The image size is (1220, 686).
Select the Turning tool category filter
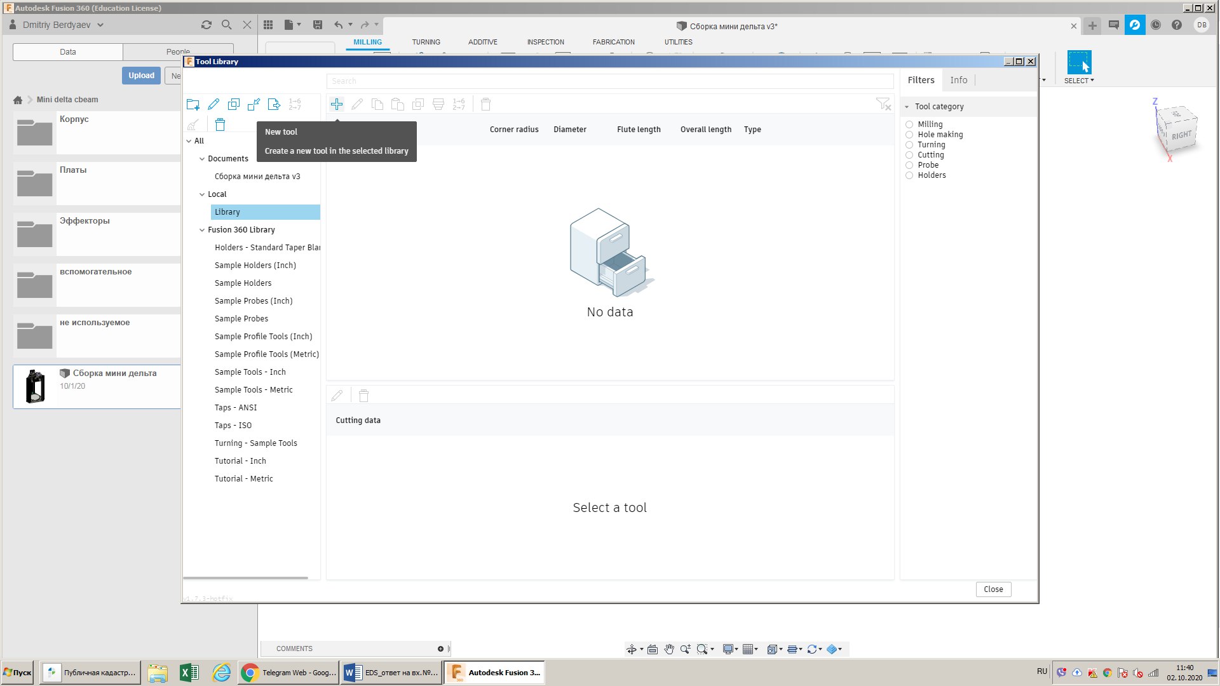tap(909, 145)
